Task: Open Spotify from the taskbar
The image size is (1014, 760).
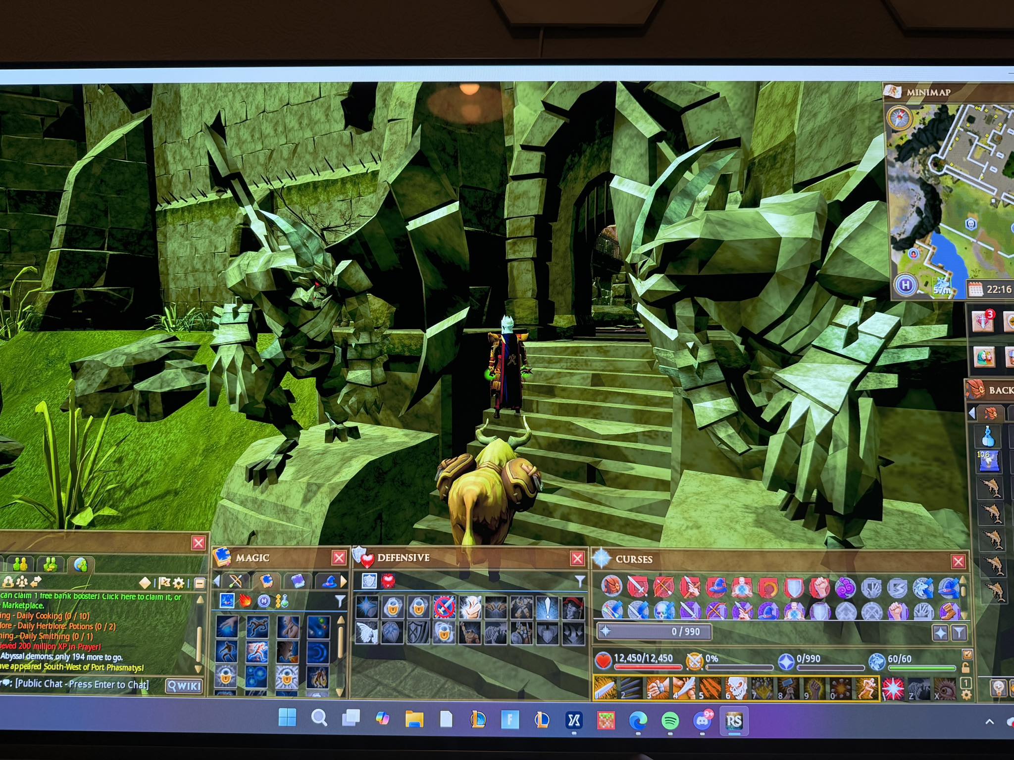Action: click(670, 721)
